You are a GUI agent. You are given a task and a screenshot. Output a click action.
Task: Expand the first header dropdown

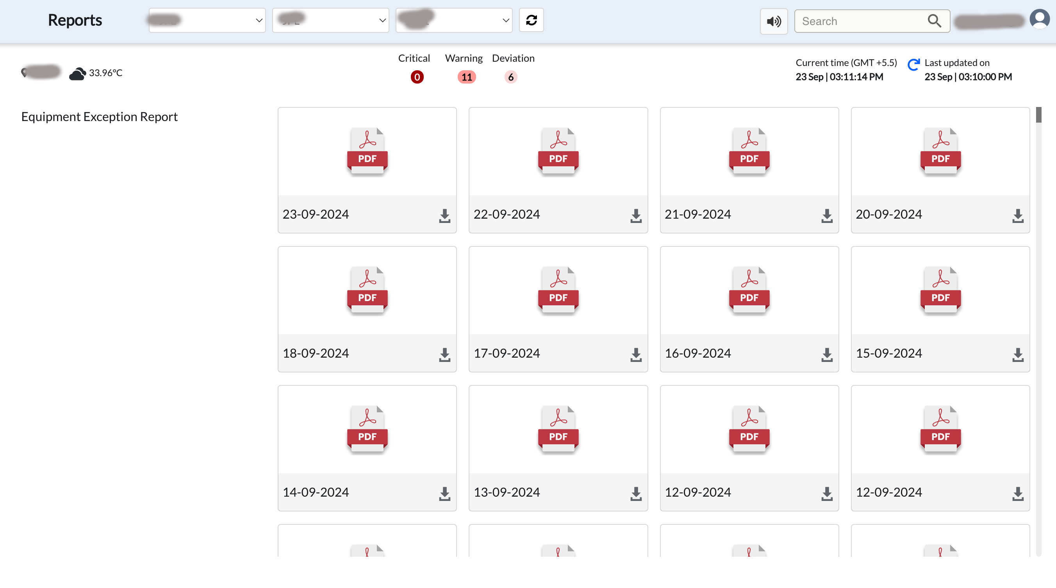(x=207, y=20)
